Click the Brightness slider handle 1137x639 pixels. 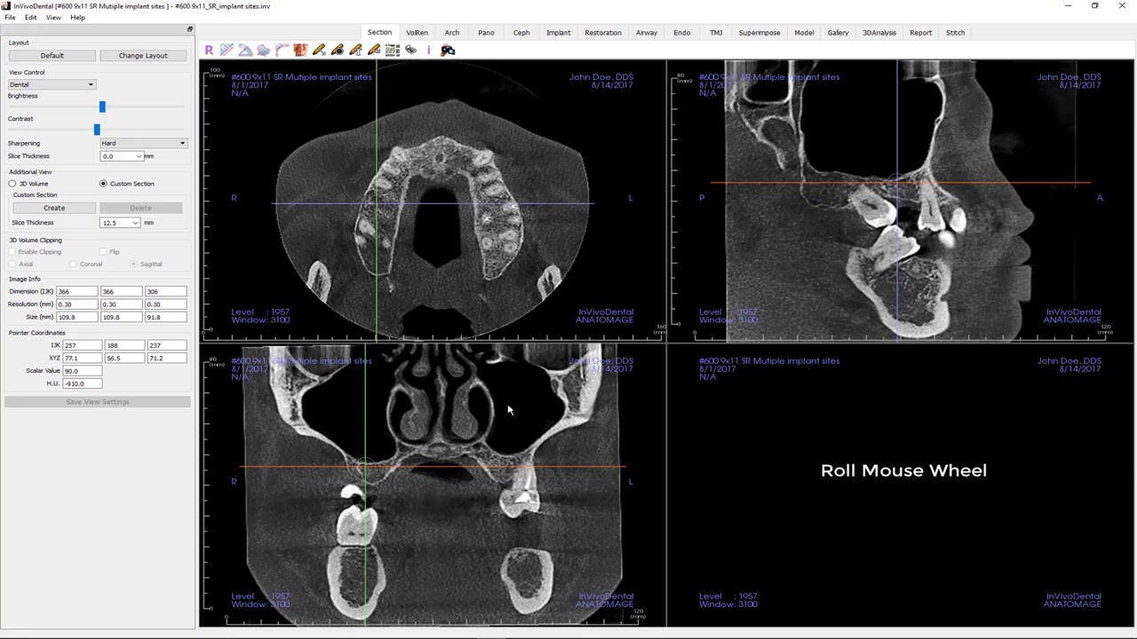tap(102, 106)
